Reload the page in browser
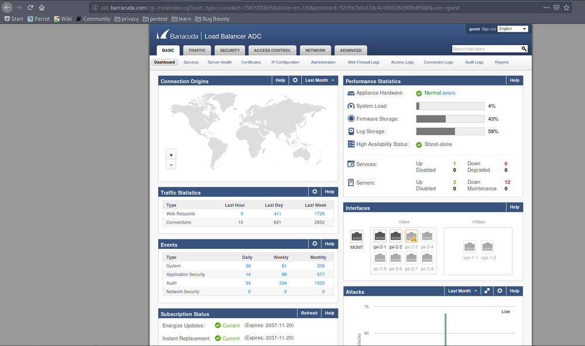This screenshot has width=585, height=346. tap(30, 8)
